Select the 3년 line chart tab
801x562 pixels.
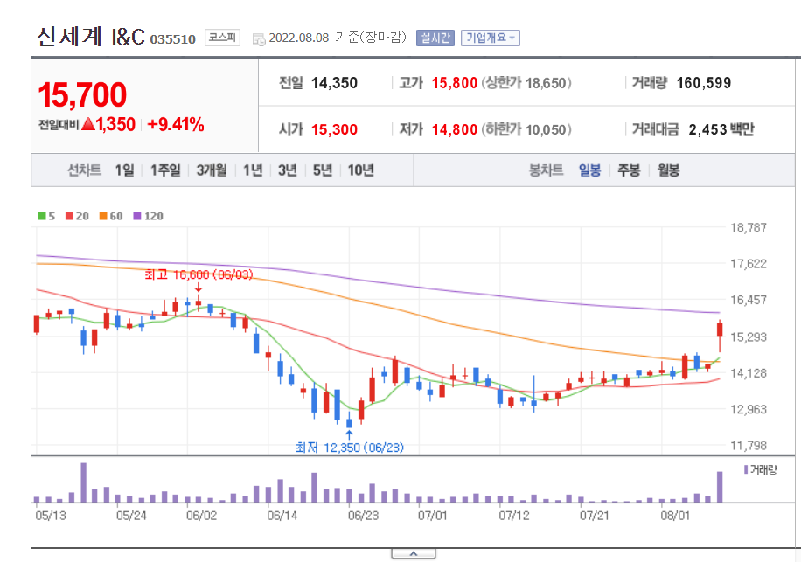point(288,170)
